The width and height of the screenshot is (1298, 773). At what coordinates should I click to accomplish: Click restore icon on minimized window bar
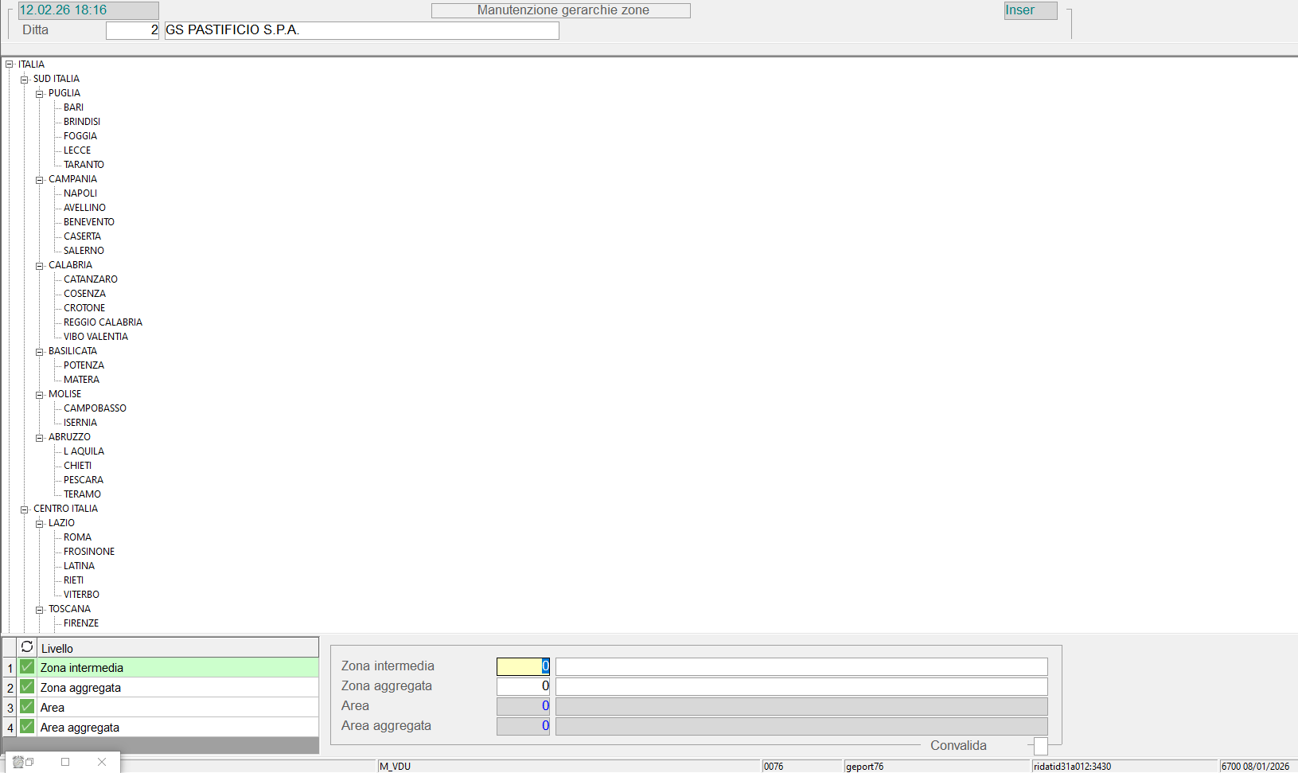pos(29,762)
